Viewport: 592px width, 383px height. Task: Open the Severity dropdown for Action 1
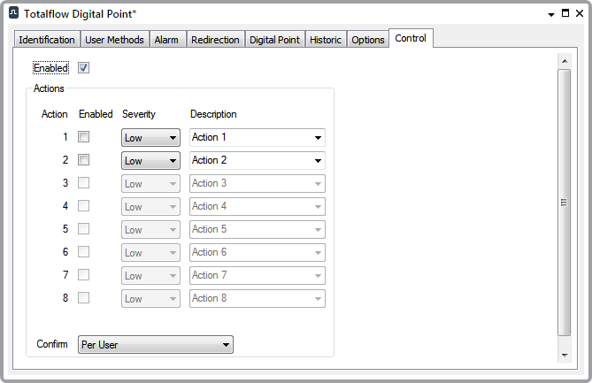[150, 138]
